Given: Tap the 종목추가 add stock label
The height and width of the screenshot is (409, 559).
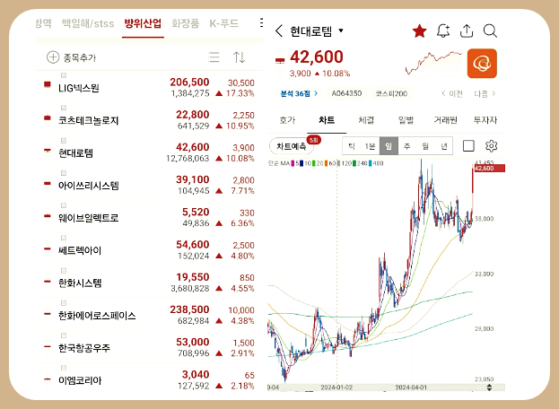Looking at the screenshot, I should pos(80,57).
